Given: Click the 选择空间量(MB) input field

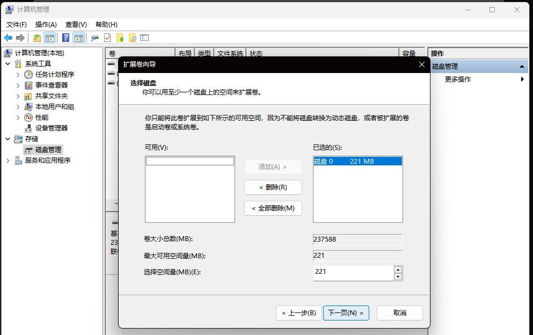Looking at the screenshot, I should [x=353, y=273].
